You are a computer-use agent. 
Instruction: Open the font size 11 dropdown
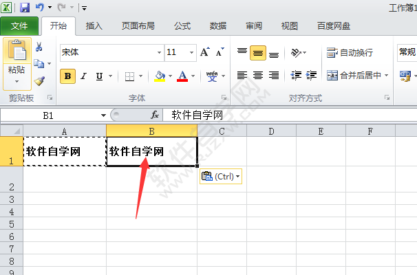point(191,53)
